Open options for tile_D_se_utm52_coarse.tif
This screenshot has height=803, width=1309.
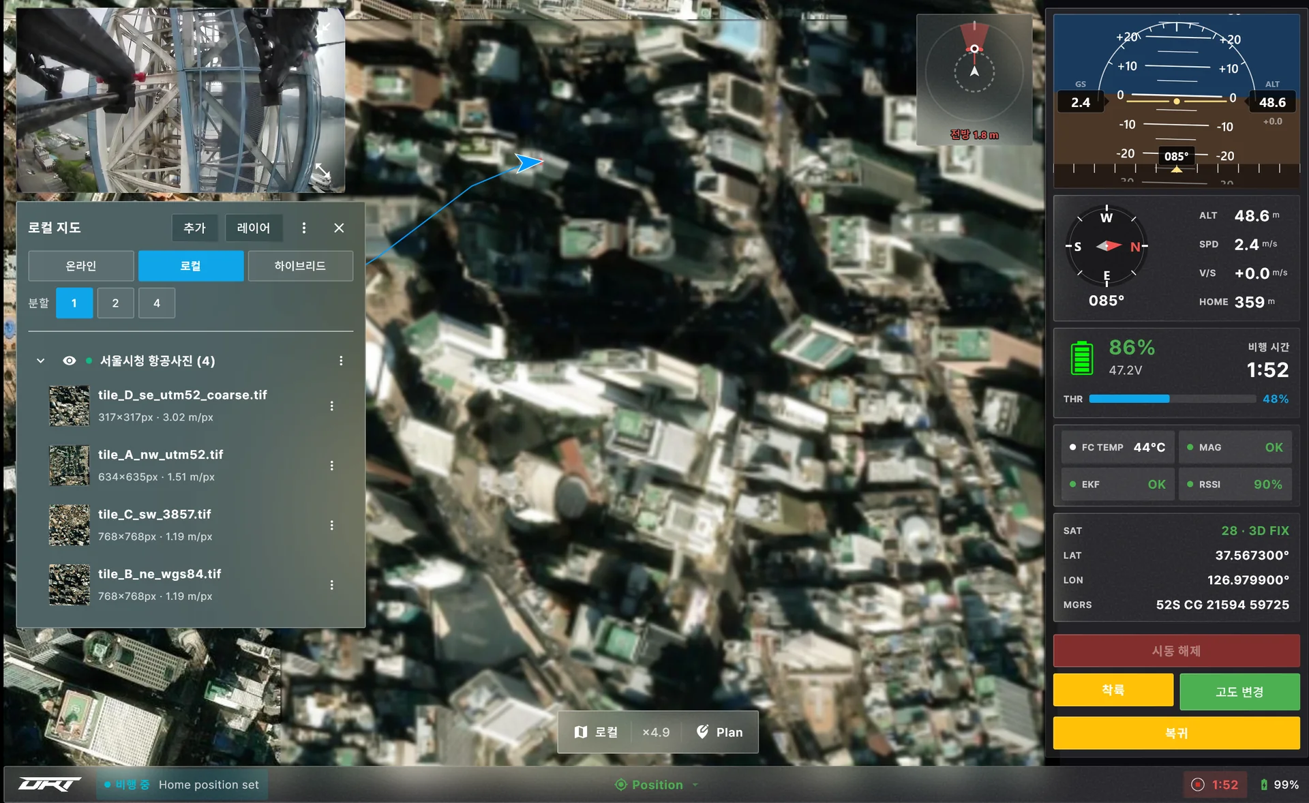[x=332, y=406]
